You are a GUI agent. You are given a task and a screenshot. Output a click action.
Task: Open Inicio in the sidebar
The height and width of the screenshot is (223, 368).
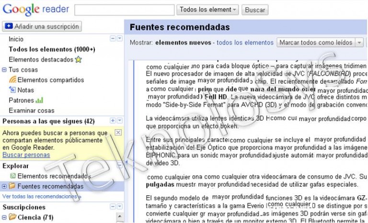[x=16, y=39]
